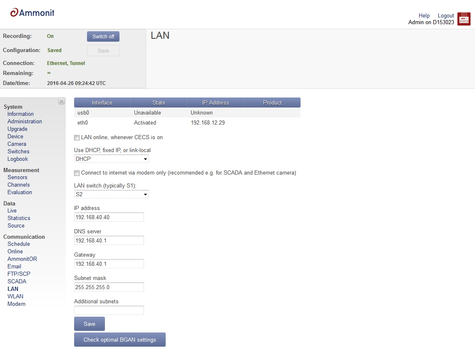The height and width of the screenshot is (360, 475).
Task: Click the red data logger icon
Action: point(464,19)
